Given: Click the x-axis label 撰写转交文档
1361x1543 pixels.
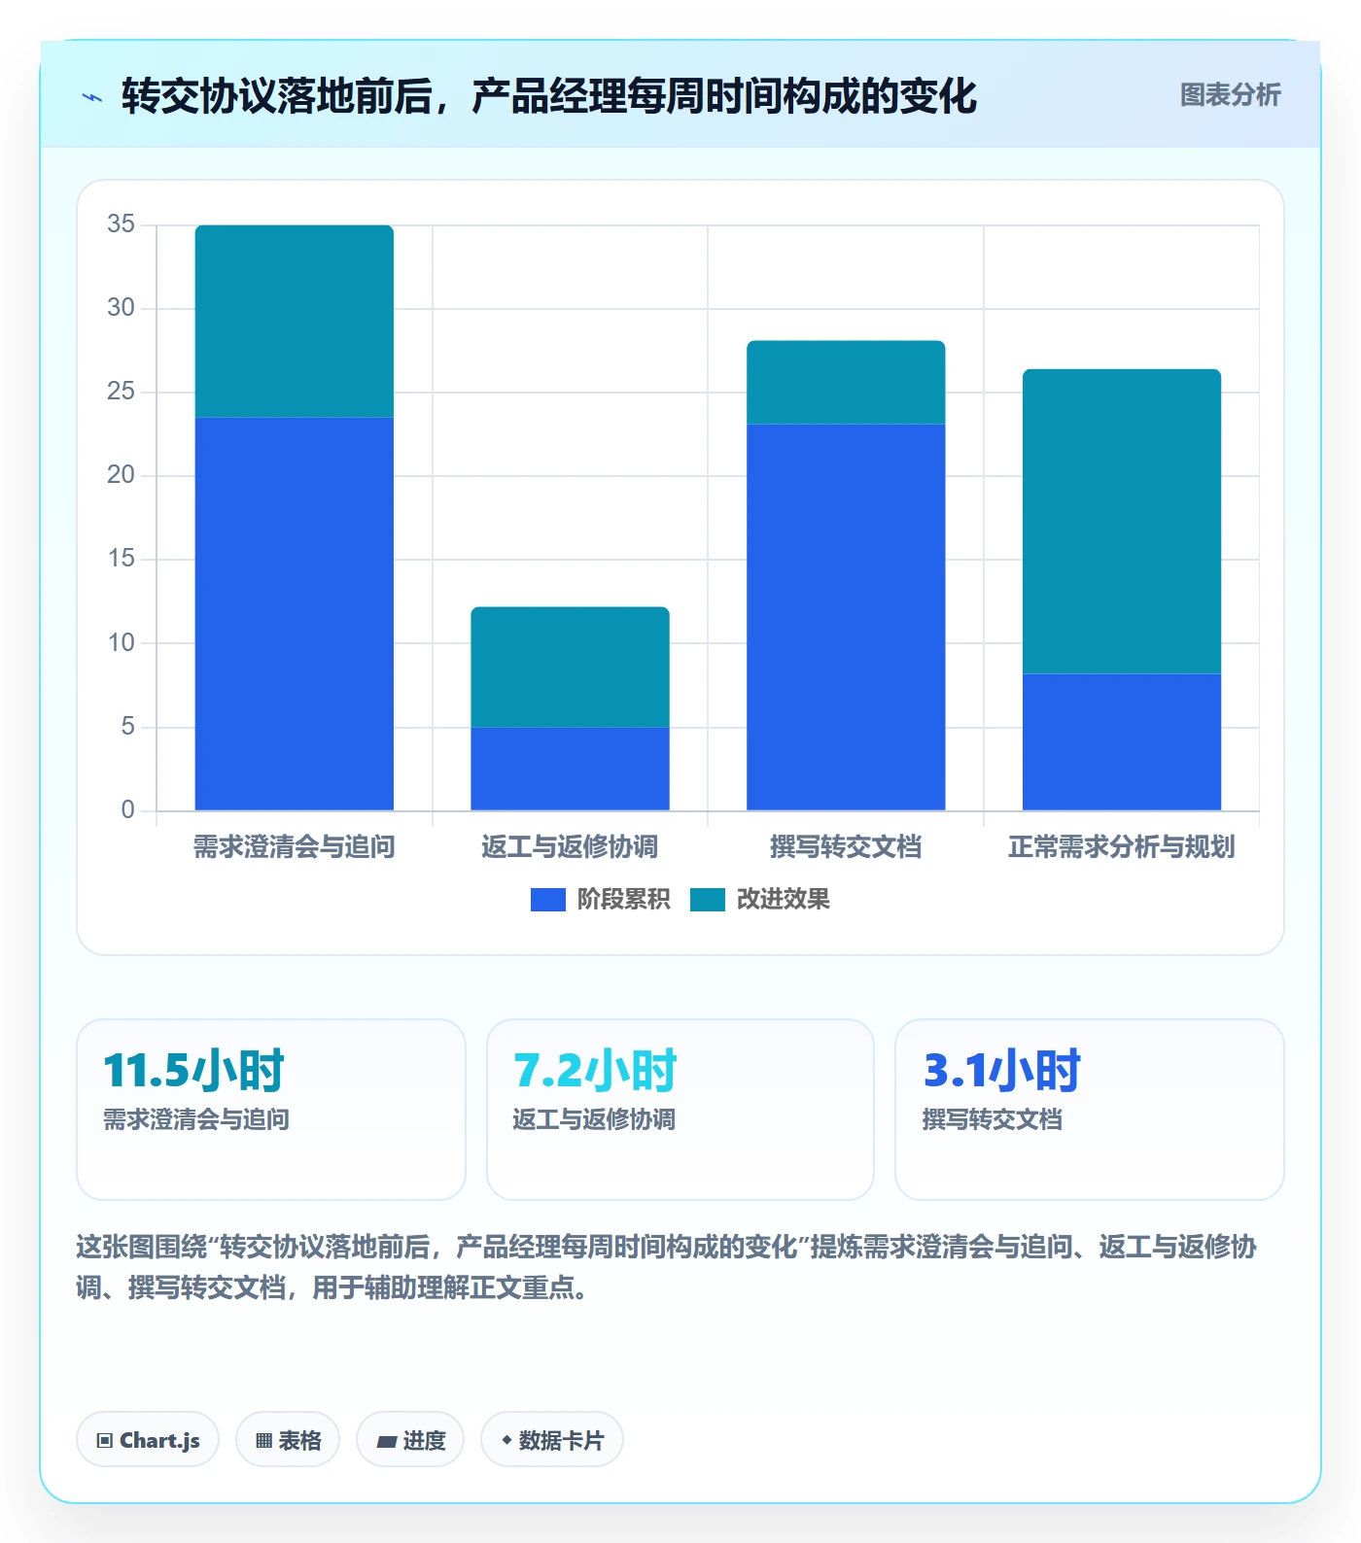Looking at the screenshot, I should 846,847.
